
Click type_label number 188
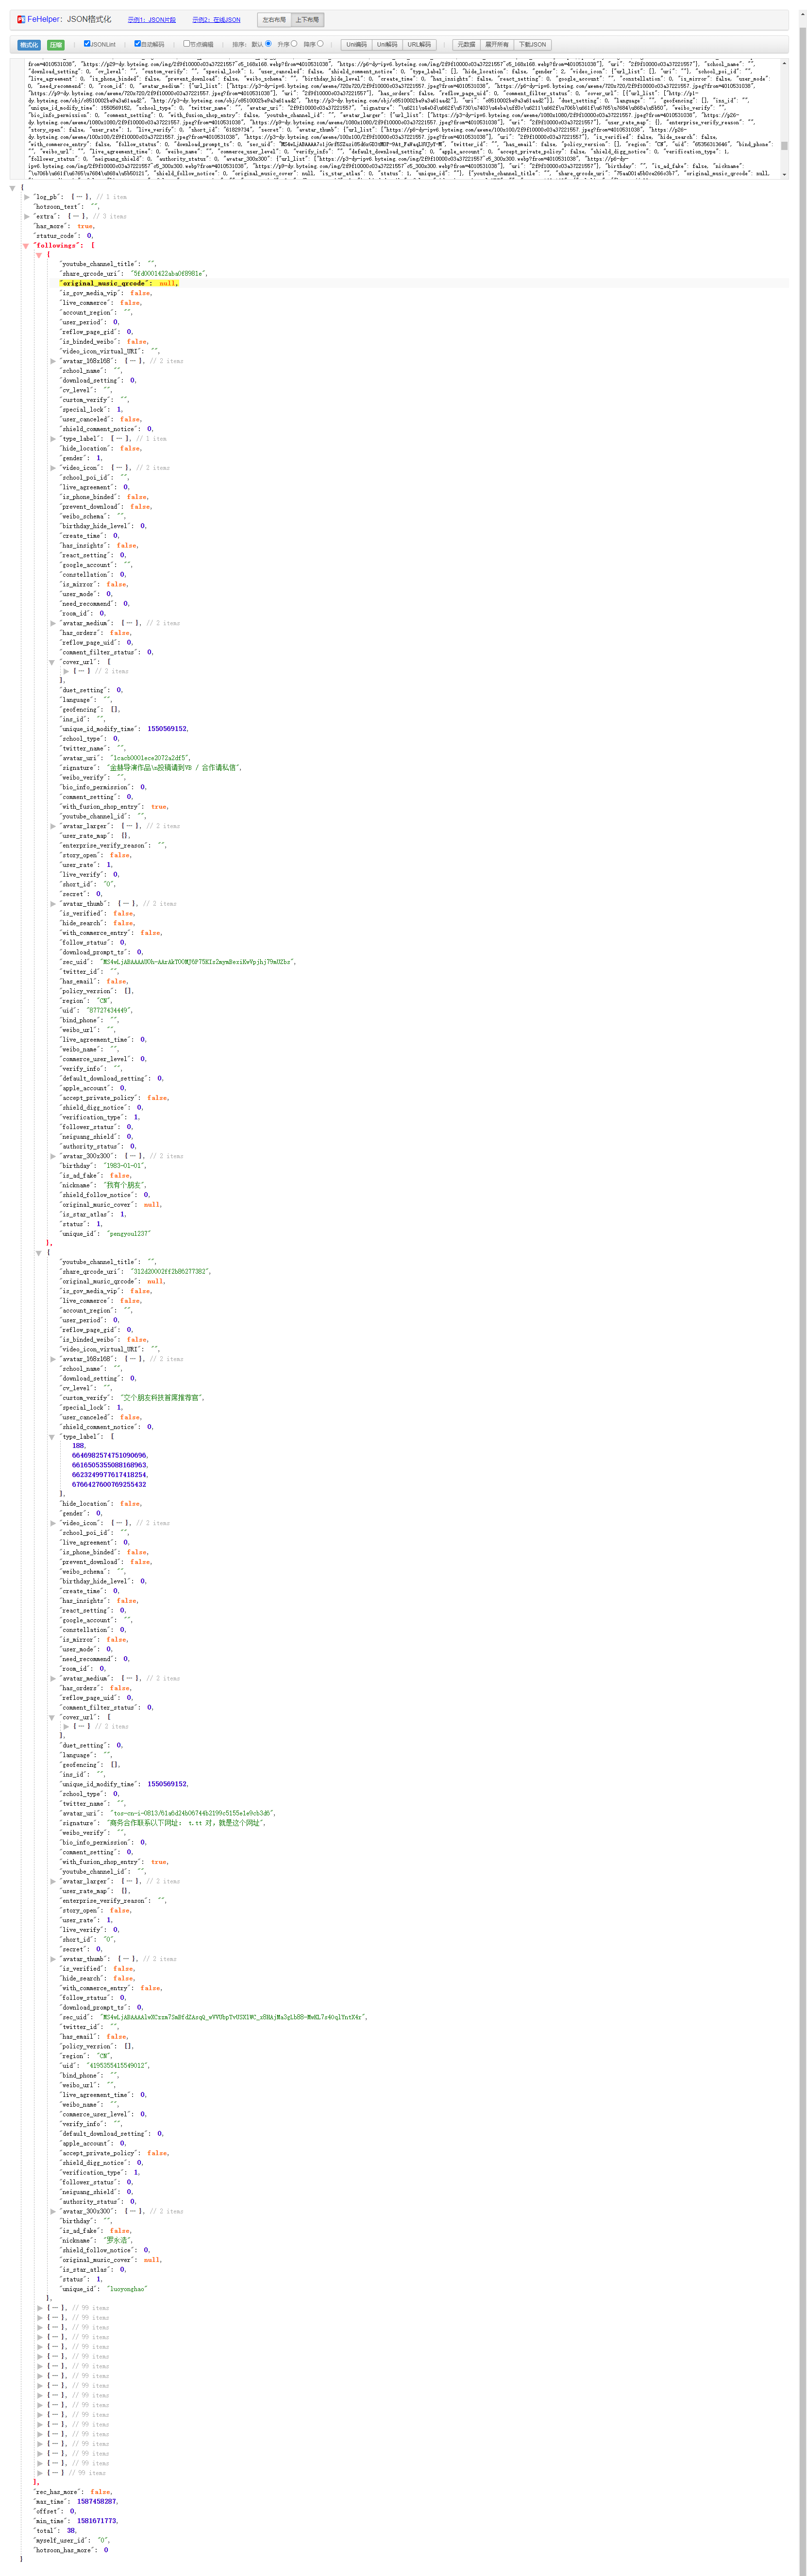(78, 1446)
